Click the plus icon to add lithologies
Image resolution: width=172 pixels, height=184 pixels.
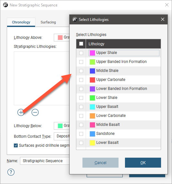(21, 112)
